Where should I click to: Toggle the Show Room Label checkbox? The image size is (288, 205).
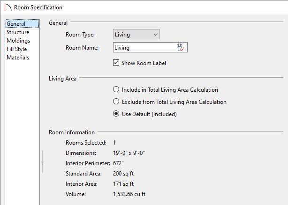(x=116, y=63)
